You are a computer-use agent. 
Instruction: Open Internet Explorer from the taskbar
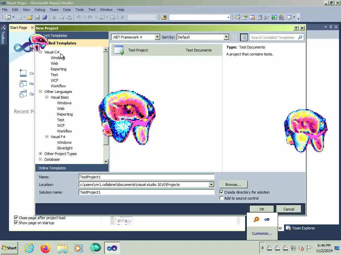(29, 248)
